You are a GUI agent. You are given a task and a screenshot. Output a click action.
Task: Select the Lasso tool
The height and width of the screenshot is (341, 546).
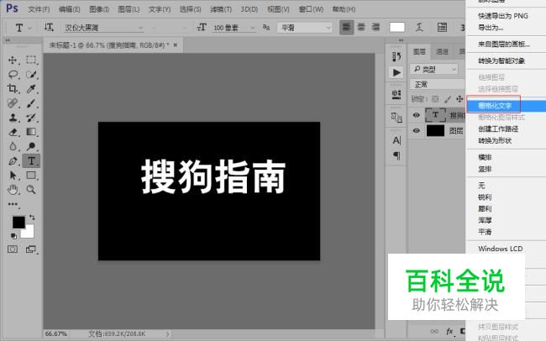click(13, 74)
